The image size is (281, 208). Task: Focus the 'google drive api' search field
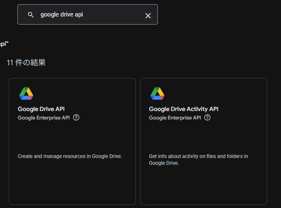[88, 14]
